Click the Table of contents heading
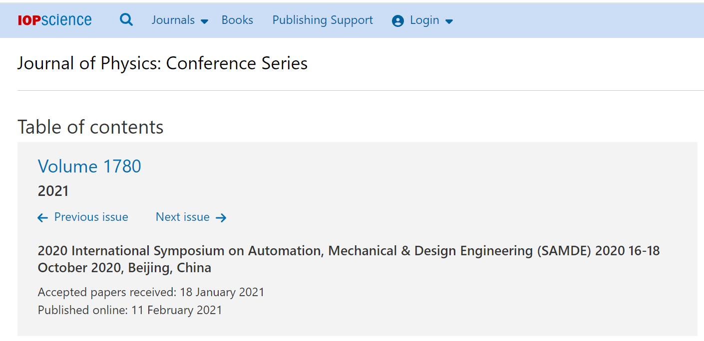This screenshot has height=341, width=704. (x=90, y=127)
